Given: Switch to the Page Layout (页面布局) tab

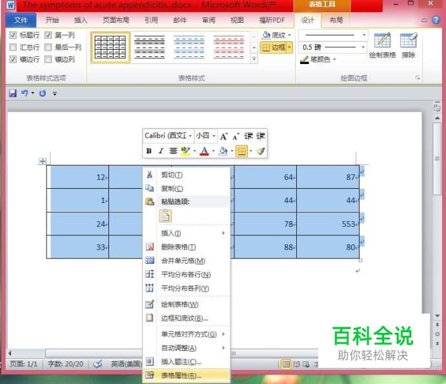Looking at the screenshot, I should (x=116, y=20).
